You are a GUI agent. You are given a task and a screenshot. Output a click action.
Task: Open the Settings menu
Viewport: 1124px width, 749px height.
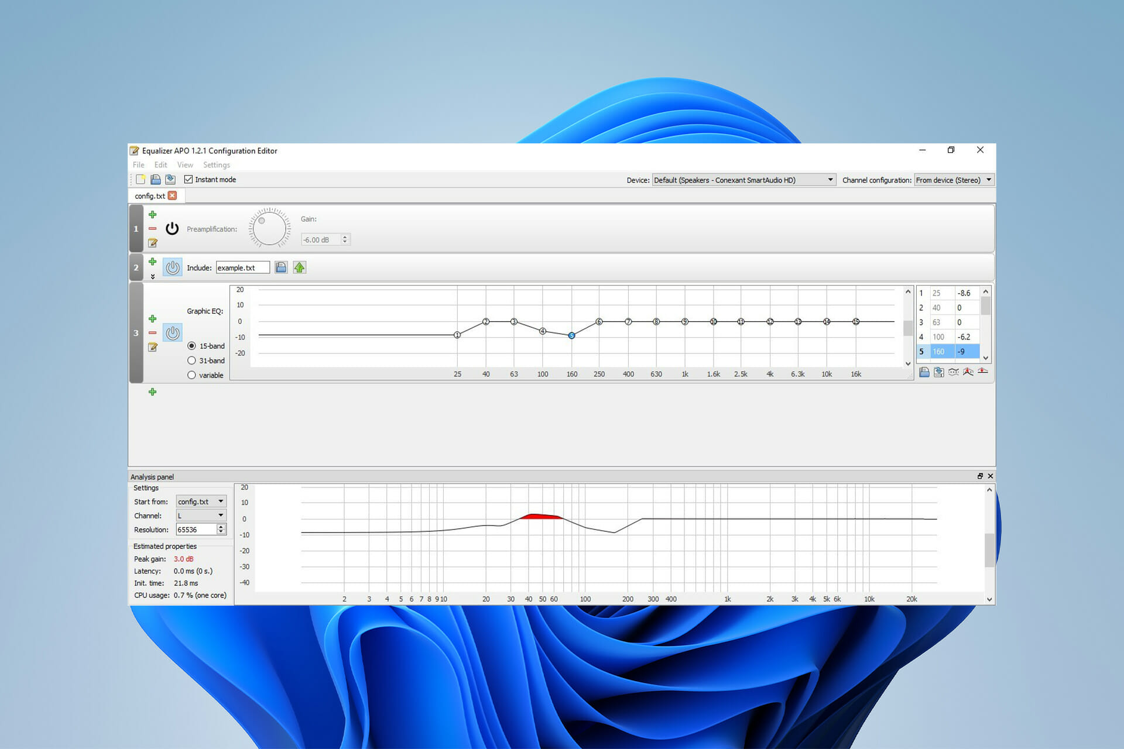216,165
